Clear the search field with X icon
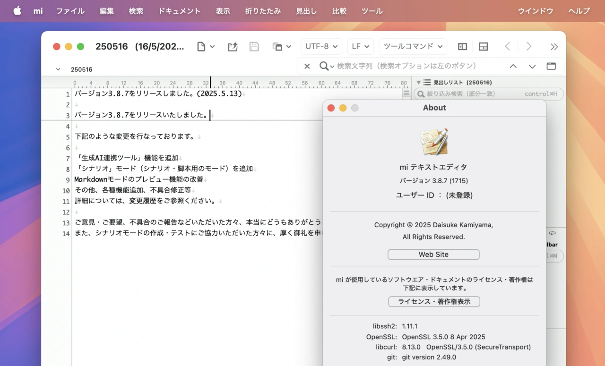 point(307,66)
